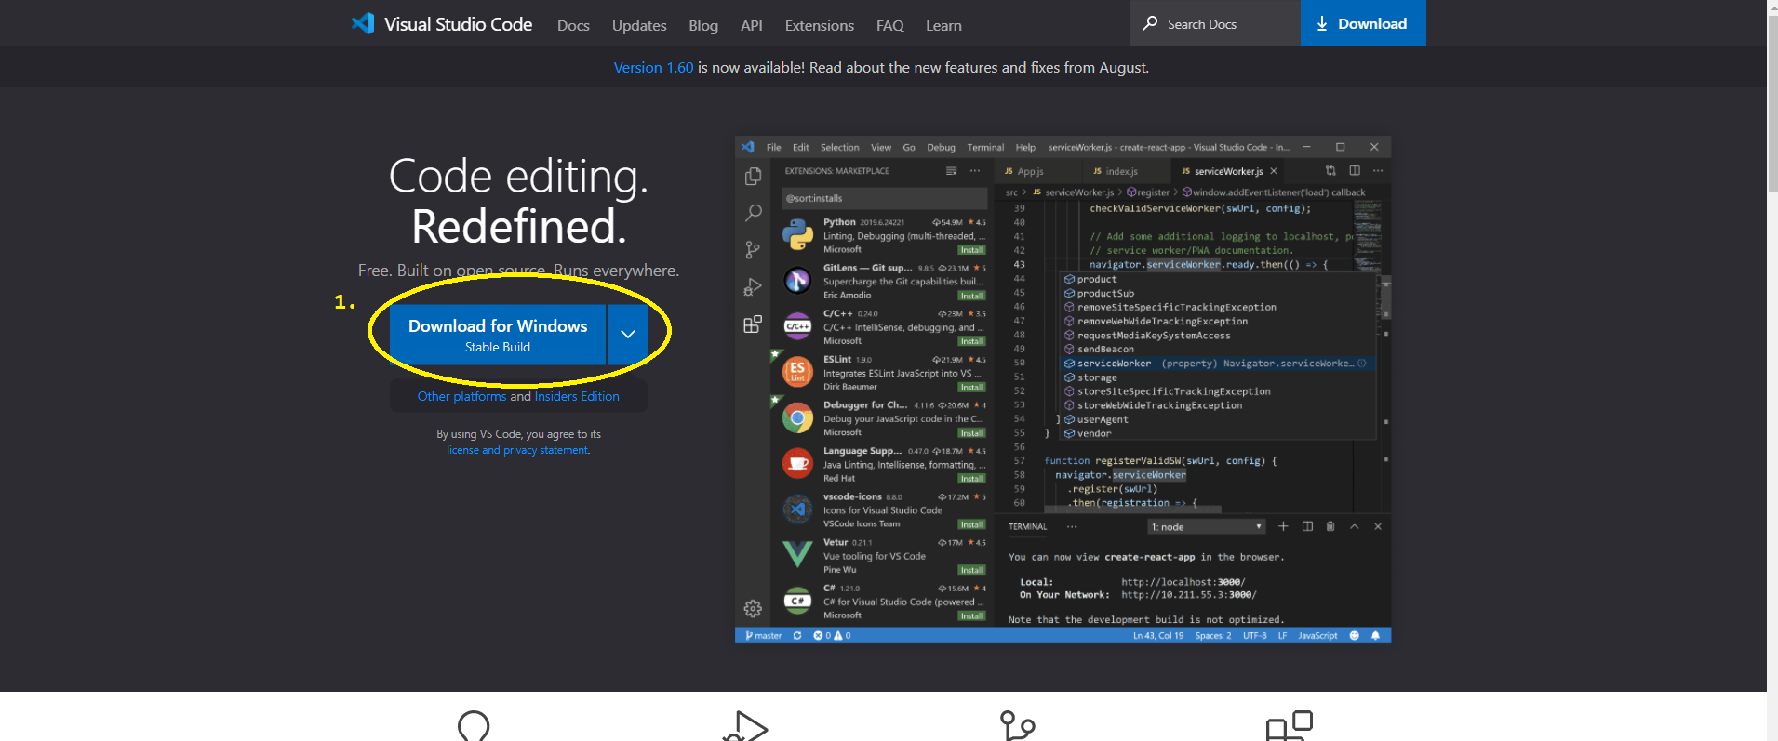The width and height of the screenshot is (1778, 741).
Task: Click Install for the Python extension
Action: tap(971, 250)
